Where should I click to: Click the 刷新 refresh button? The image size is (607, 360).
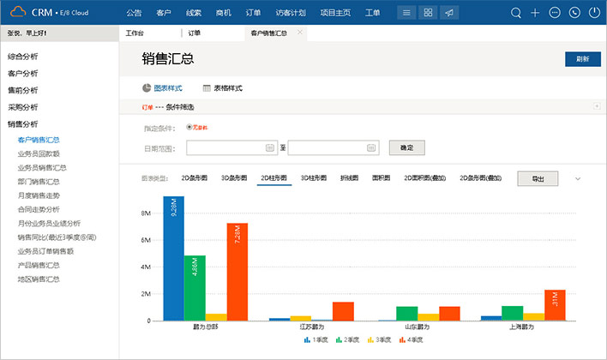point(582,59)
